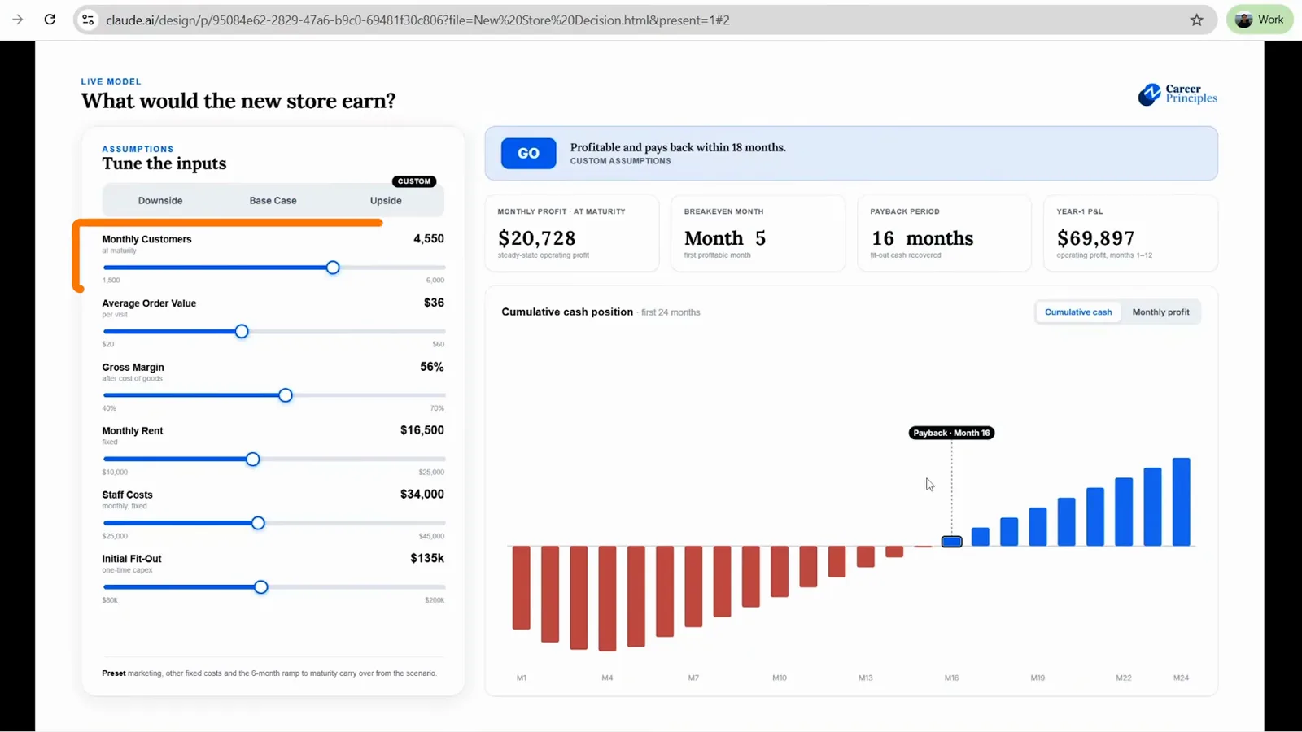Image resolution: width=1302 pixels, height=732 pixels.
Task: Click the Gross Margin slider handle
Action: [286, 395]
